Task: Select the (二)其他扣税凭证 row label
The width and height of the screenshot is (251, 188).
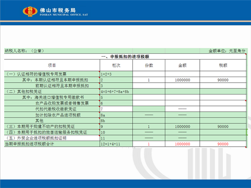Action: (52, 91)
